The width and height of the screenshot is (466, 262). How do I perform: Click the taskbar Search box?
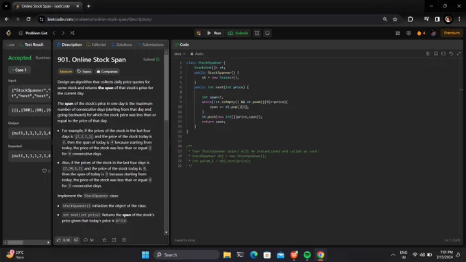(x=186, y=255)
